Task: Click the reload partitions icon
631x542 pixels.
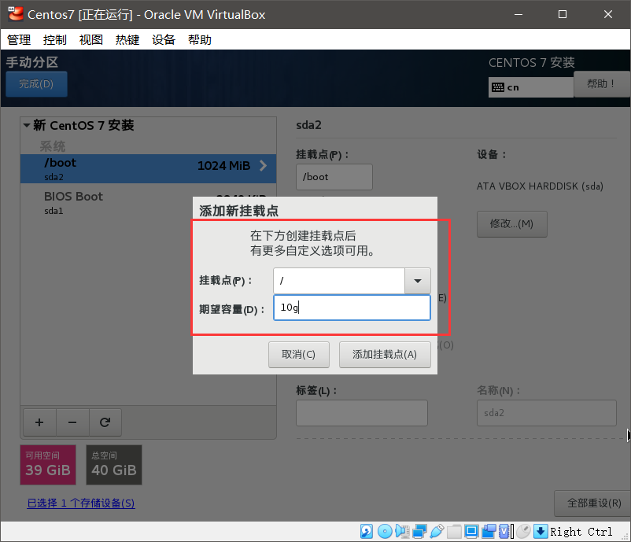Action: 105,422
